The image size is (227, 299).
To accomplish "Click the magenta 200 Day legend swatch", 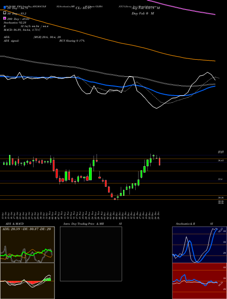I will click(x=5, y=18).
